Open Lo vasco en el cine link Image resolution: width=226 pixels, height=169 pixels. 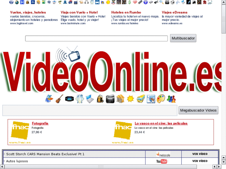pyautogui.click(x=161, y=123)
